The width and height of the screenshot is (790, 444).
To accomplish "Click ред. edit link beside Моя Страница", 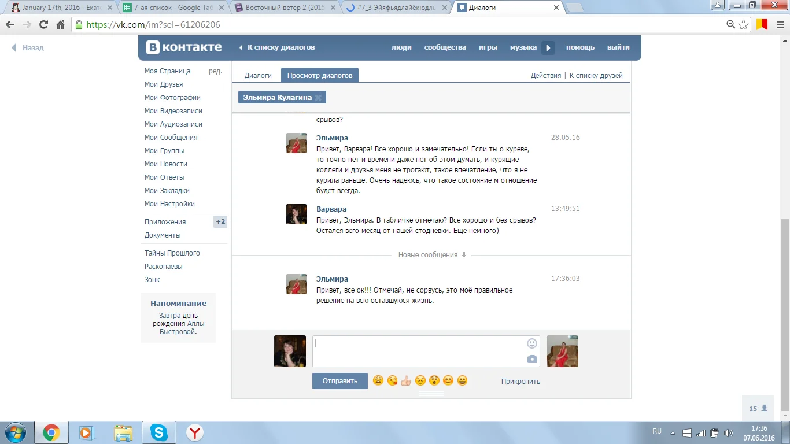I will pyautogui.click(x=216, y=71).
